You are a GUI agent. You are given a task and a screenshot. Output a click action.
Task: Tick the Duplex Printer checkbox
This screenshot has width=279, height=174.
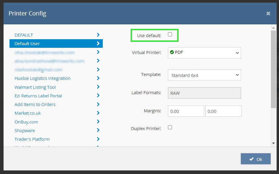[x=170, y=127]
